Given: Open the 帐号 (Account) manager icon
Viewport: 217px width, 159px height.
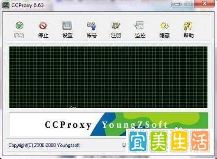Looking at the screenshot, I should 92,26.
